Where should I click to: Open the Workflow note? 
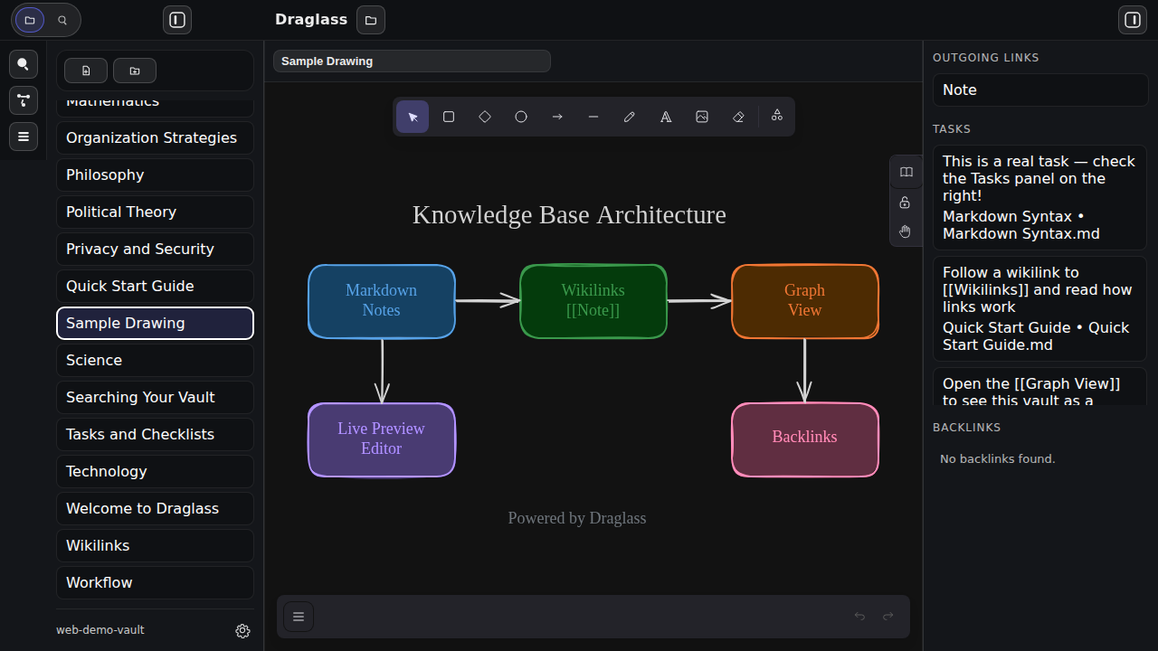point(155,583)
